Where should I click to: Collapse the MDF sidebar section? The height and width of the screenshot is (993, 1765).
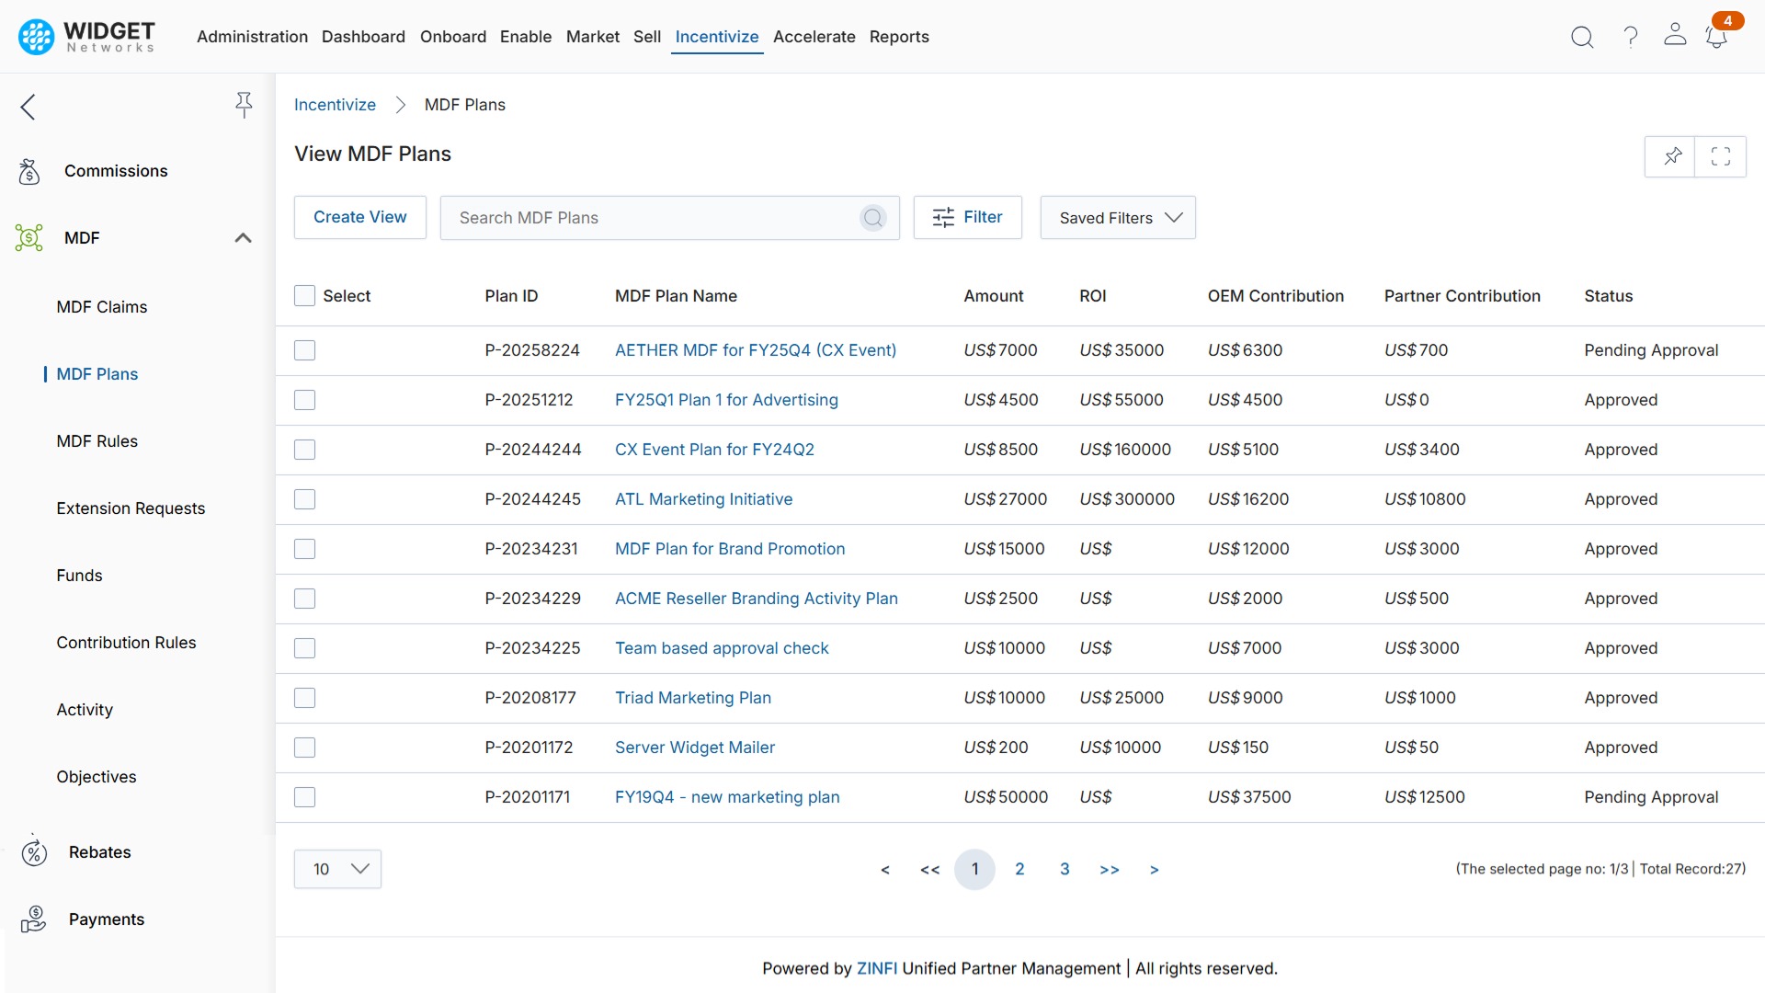tap(242, 237)
